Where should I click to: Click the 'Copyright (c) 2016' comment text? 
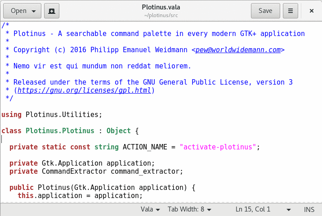(x=50, y=50)
